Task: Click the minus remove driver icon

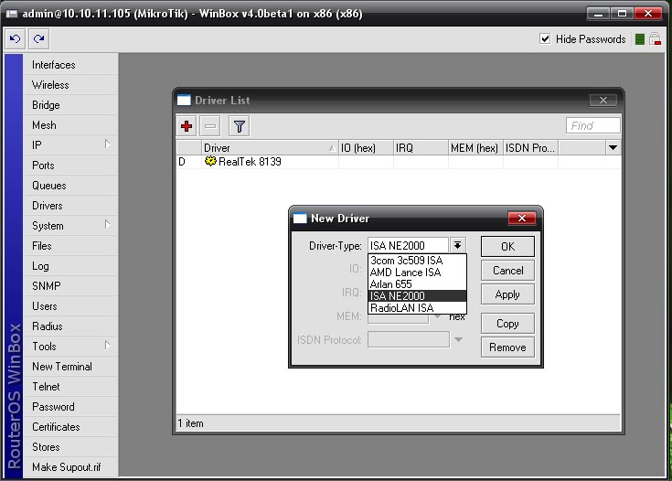Action: 210,126
